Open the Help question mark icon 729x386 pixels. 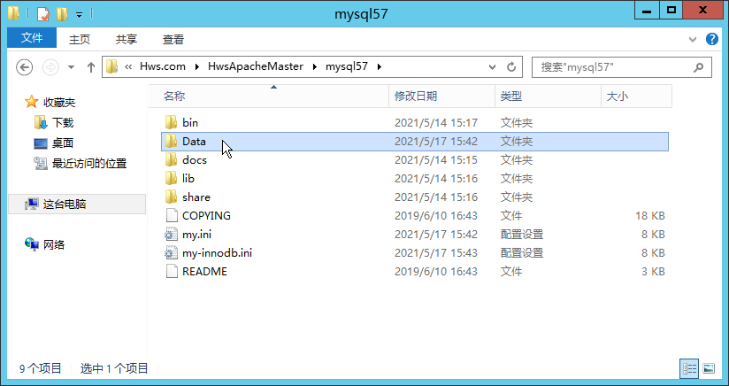(712, 39)
